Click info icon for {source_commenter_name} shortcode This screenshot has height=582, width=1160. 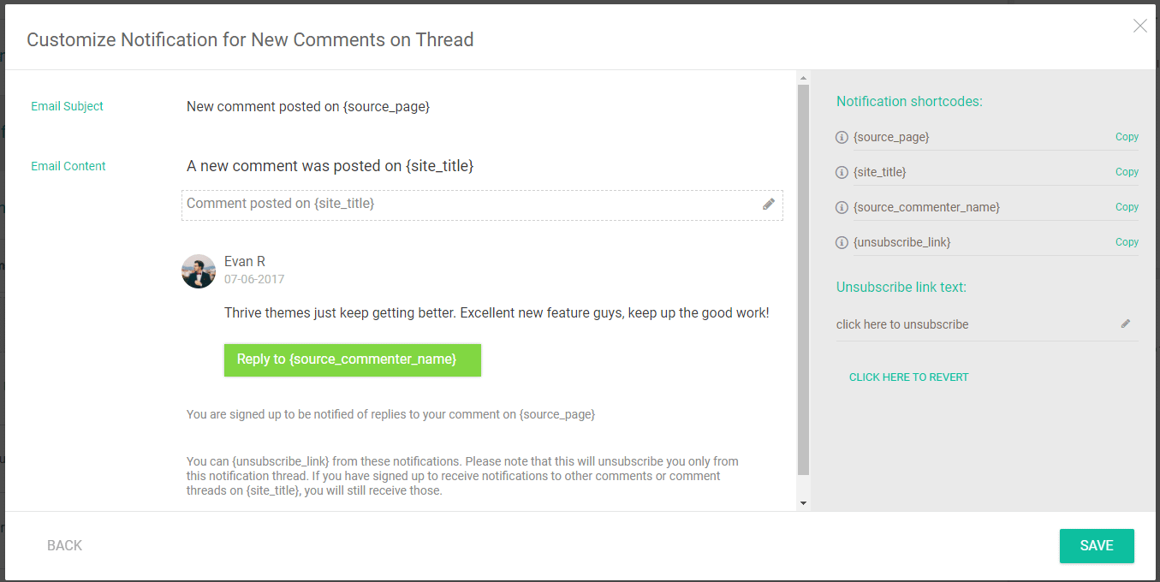(842, 207)
